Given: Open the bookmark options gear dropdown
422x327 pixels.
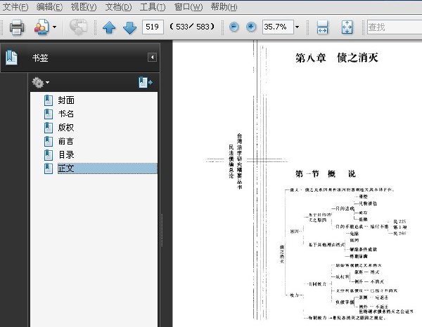Looking at the screenshot, I should (40, 82).
